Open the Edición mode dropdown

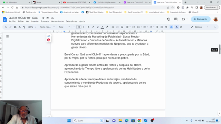(200, 27)
